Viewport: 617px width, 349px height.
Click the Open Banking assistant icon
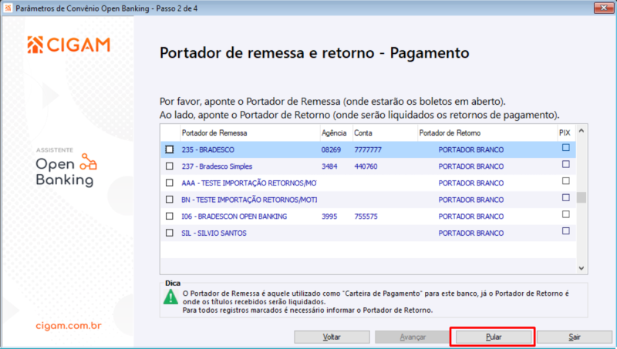[x=88, y=162]
